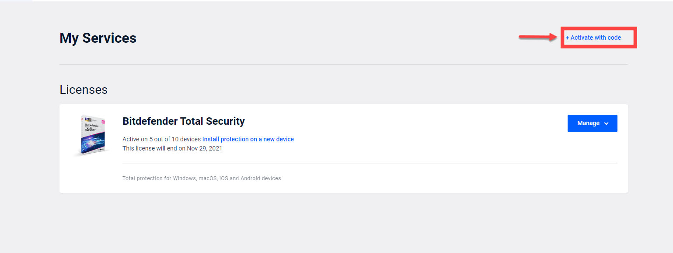Click the red highlight box border
Viewport: 673px width, 253px height.
point(599,28)
